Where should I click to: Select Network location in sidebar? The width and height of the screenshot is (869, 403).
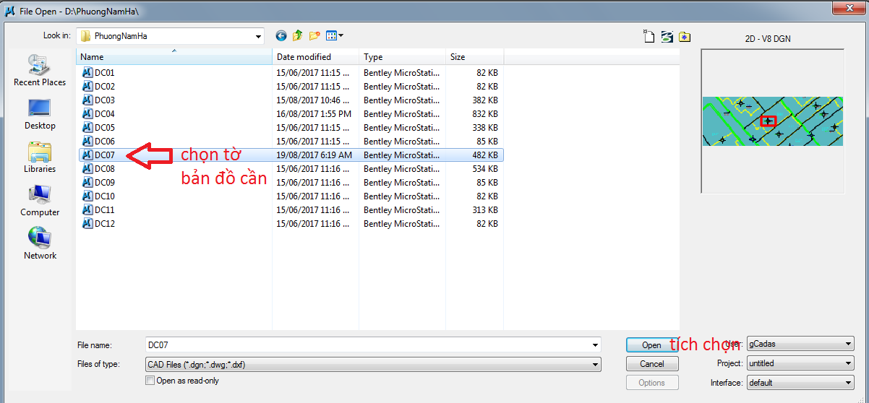click(39, 243)
